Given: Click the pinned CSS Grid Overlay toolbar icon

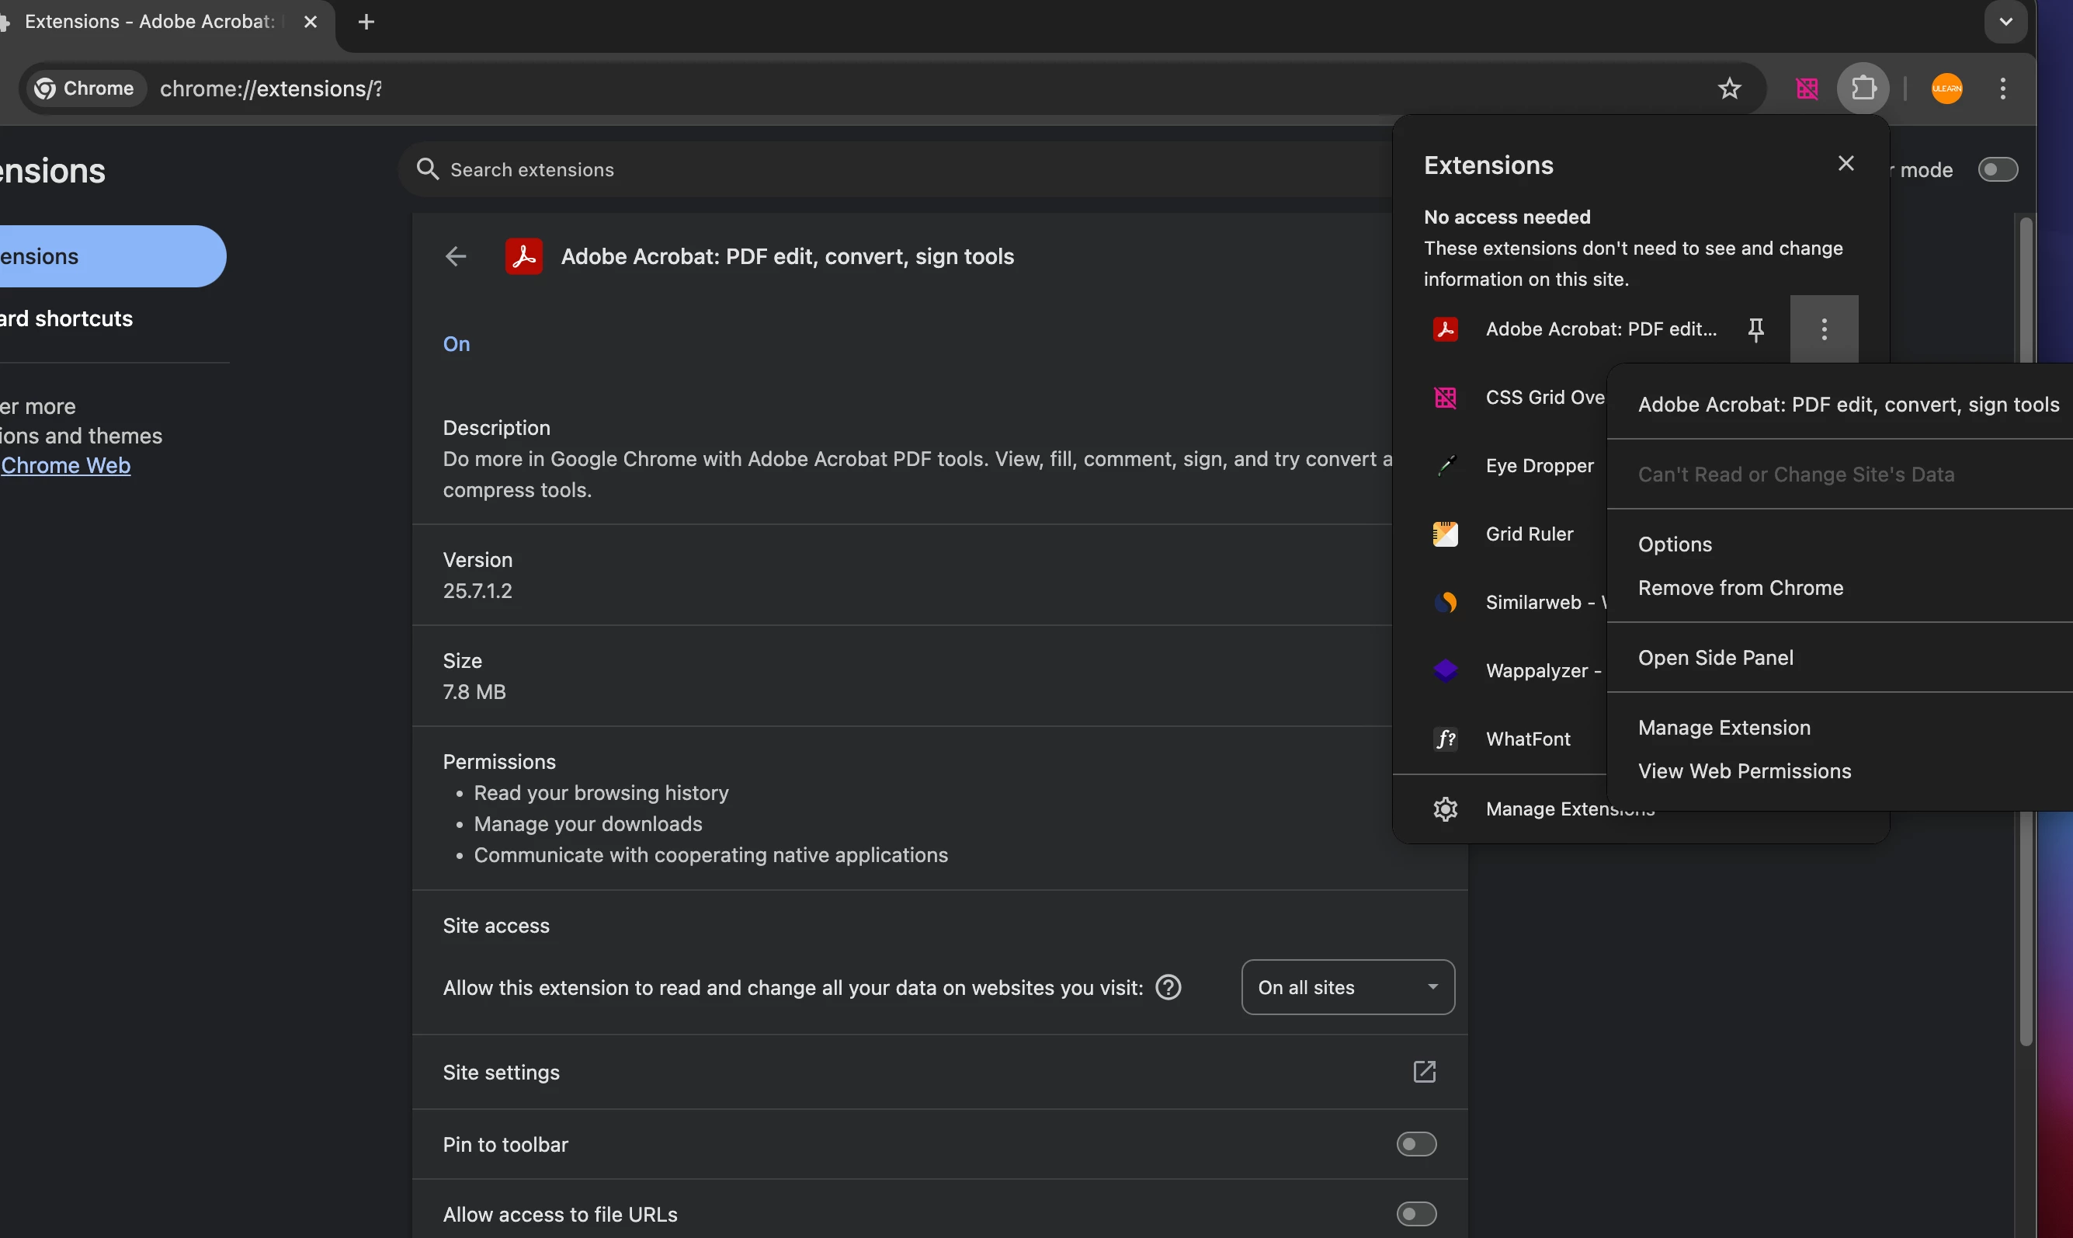Looking at the screenshot, I should pos(1806,89).
